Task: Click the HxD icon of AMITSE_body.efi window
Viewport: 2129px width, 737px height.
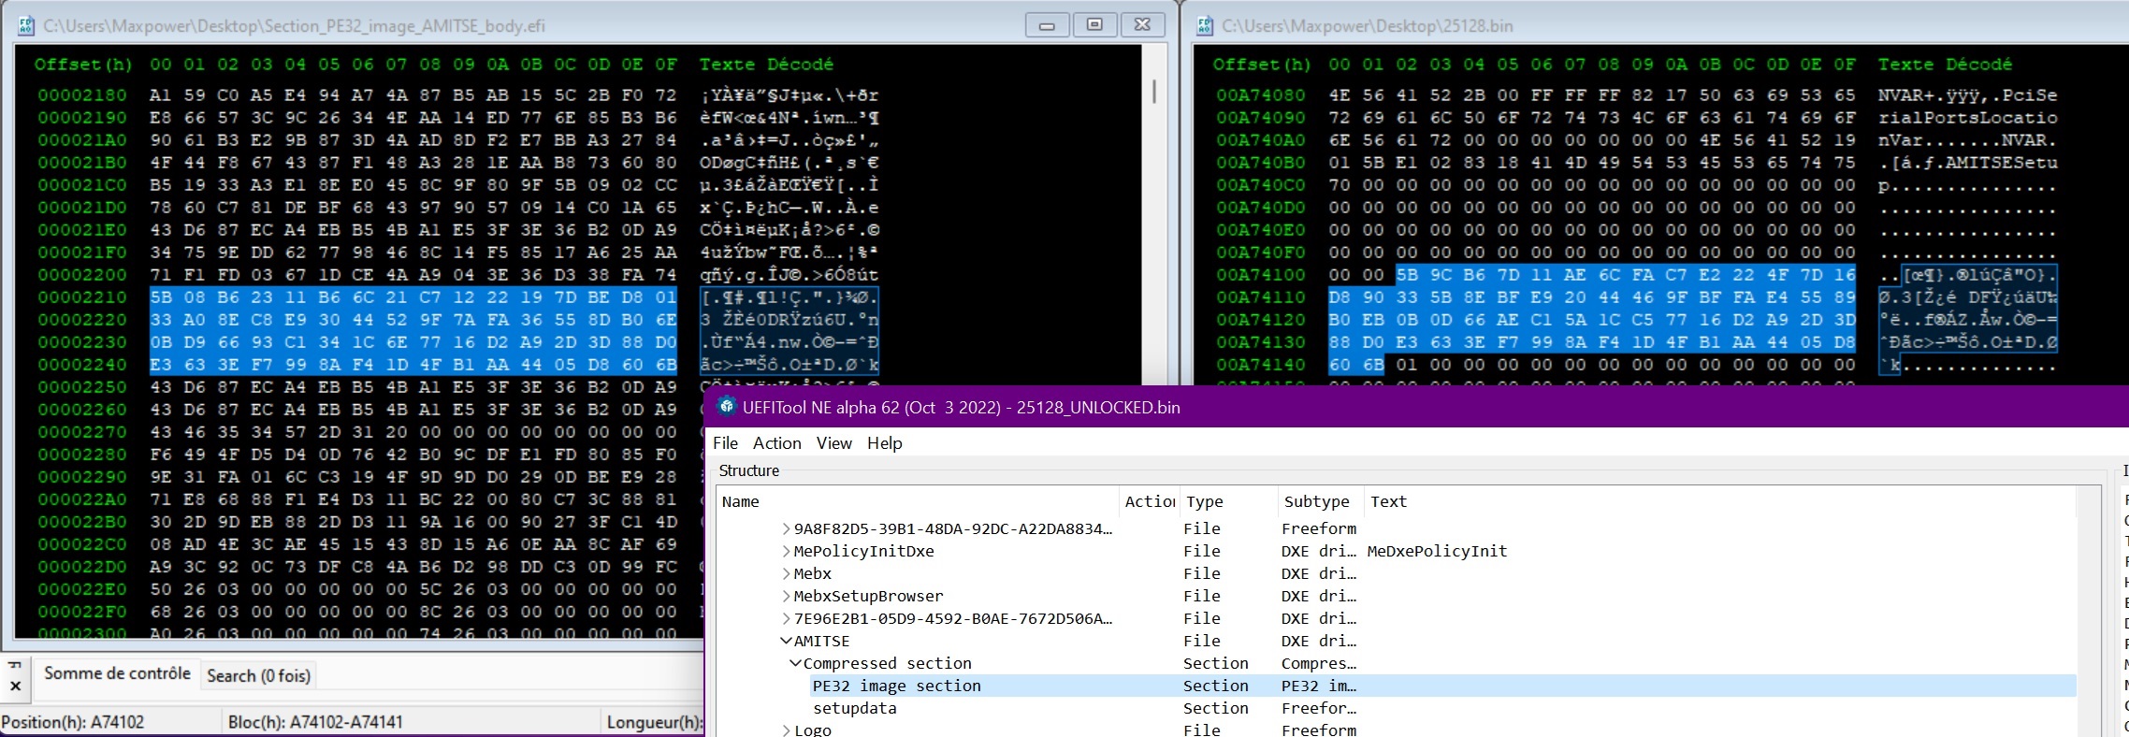Action: pos(26,26)
